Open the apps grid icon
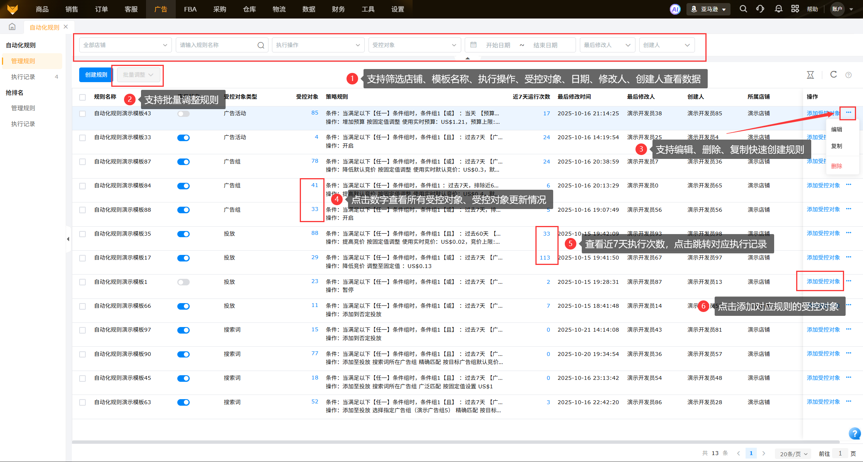 click(x=795, y=9)
